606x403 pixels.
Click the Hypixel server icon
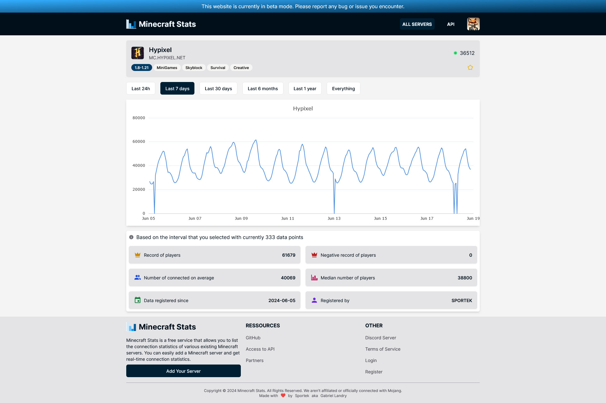(x=138, y=53)
